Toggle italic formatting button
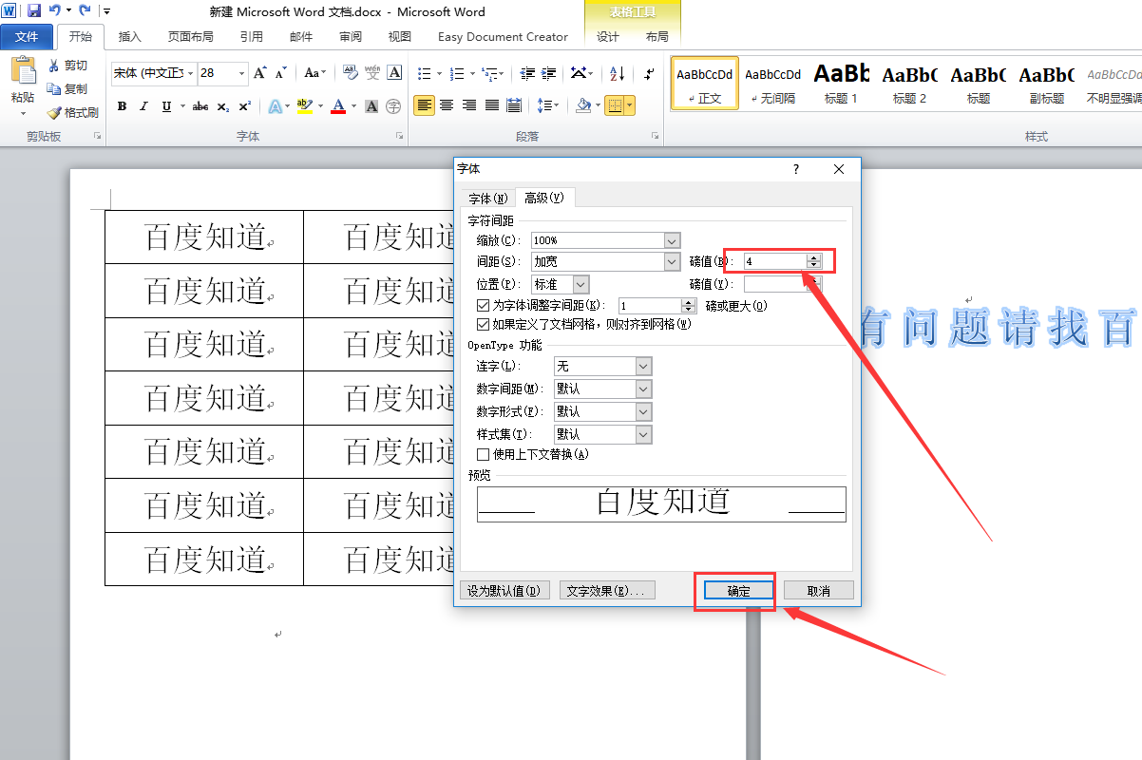Viewport: 1142px width, 760px height. pyautogui.click(x=144, y=106)
